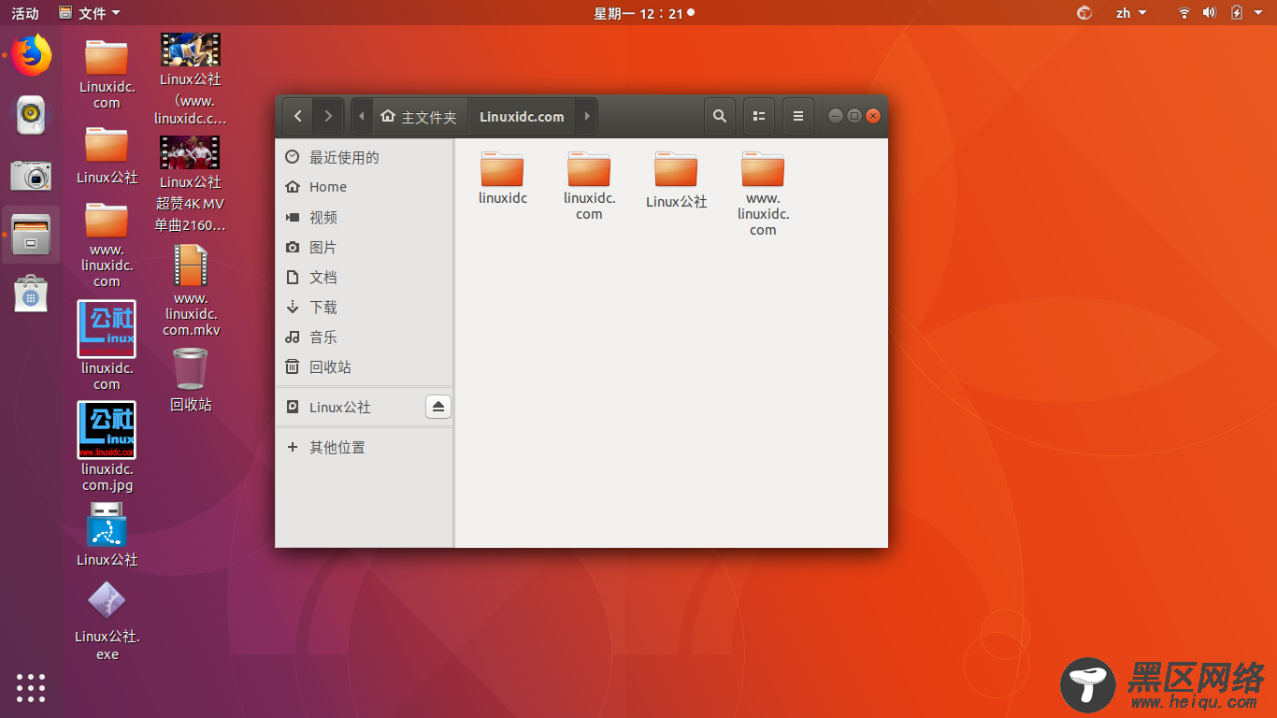Open the hamburger menu in Files
The width and height of the screenshot is (1277, 718).
[798, 116]
